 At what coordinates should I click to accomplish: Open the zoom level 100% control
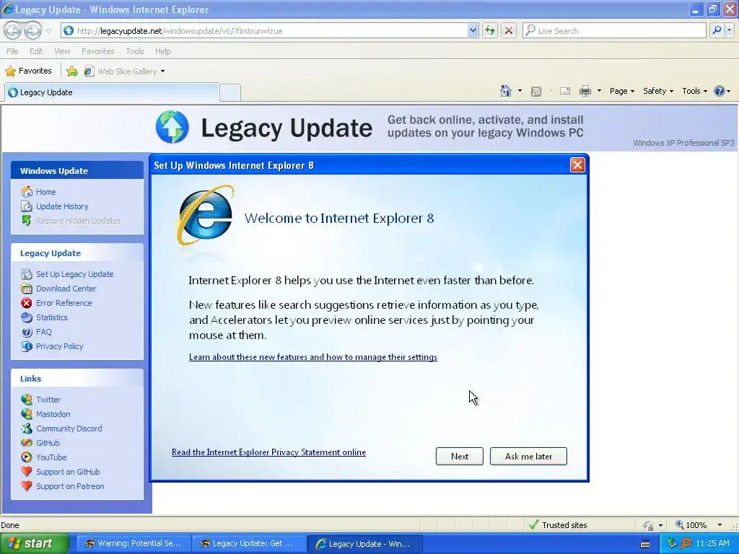(x=691, y=525)
